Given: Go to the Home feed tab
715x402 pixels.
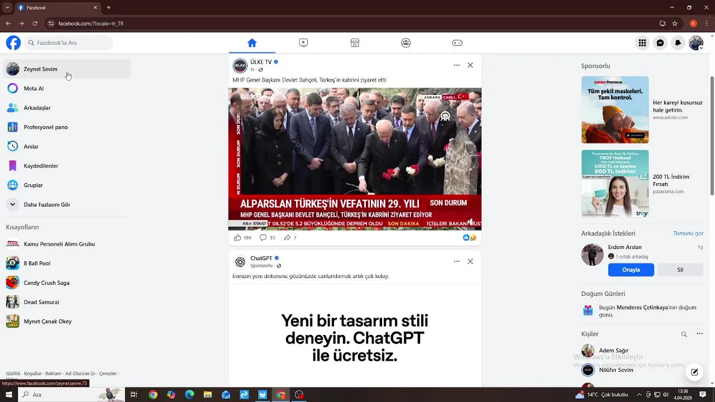Looking at the screenshot, I should pyautogui.click(x=252, y=43).
